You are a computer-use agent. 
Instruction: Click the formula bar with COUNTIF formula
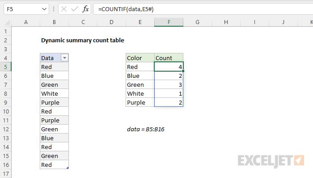point(201,9)
